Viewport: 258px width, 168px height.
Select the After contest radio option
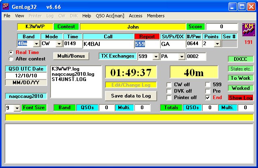(x=11, y=59)
